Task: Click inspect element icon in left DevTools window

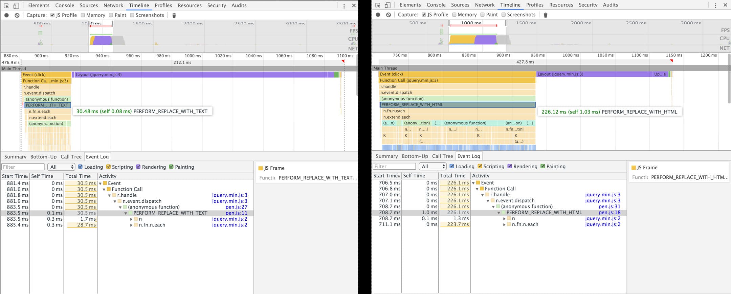Action: [x=6, y=6]
